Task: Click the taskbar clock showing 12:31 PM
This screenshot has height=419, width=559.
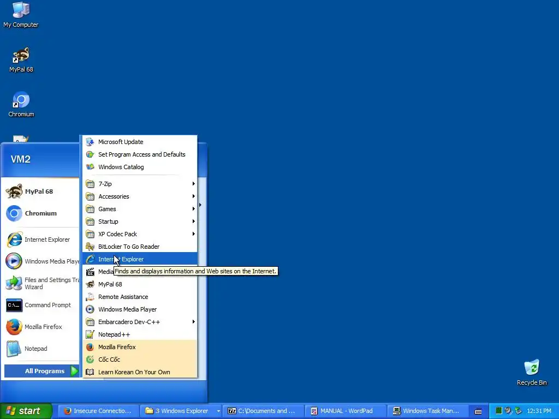Action: pyautogui.click(x=539, y=411)
